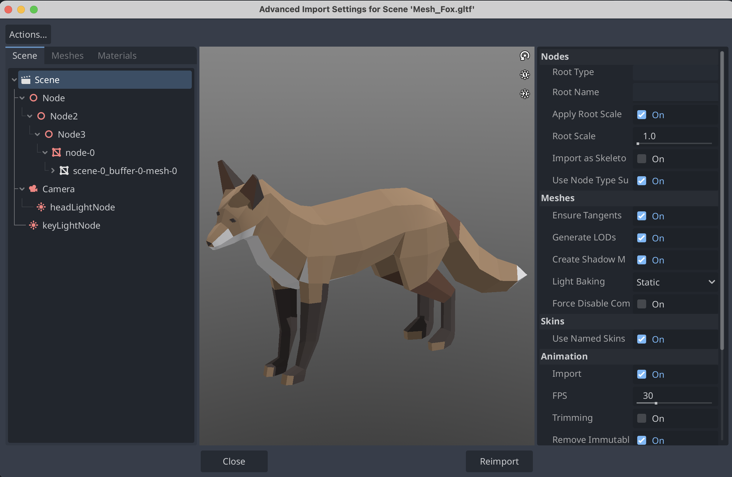
Task: Click the node-0 skeleton node icon
Action: pyautogui.click(x=56, y=153)
